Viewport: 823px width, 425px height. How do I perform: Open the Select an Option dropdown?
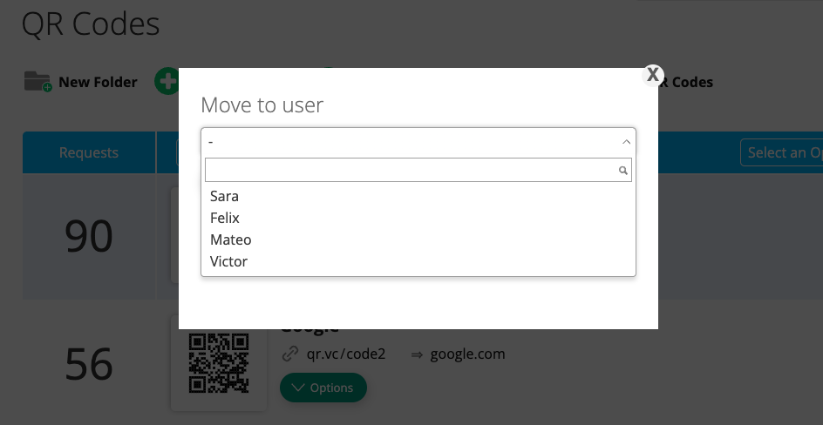(782, 152)
